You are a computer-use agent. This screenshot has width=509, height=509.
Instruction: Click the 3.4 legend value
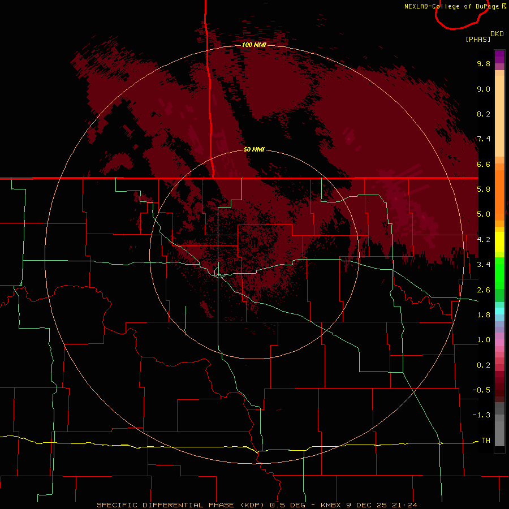pyautogui.click(x=484, y=265)
